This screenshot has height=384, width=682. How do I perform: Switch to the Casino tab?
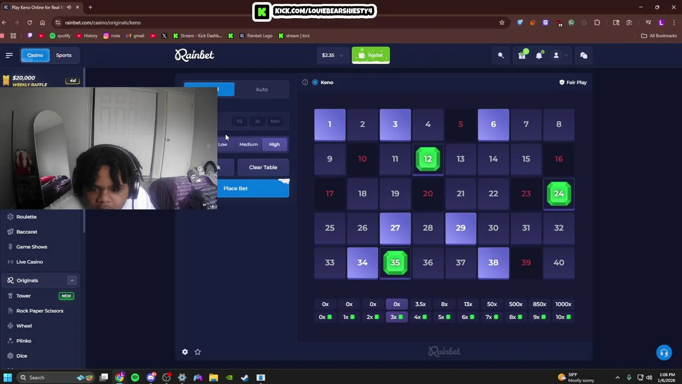point(35,55)
